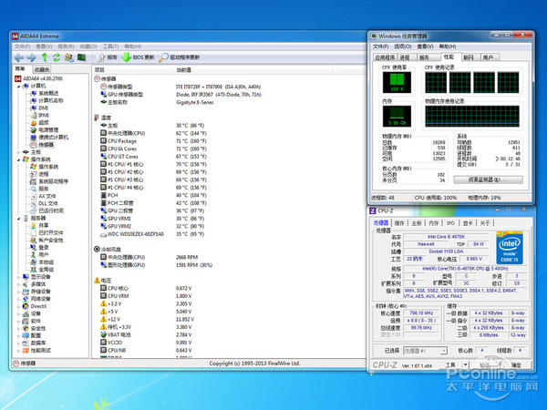547x410 pixels.
Task: Click the 网络设备 network icon in tree
Action: point(26,299)
